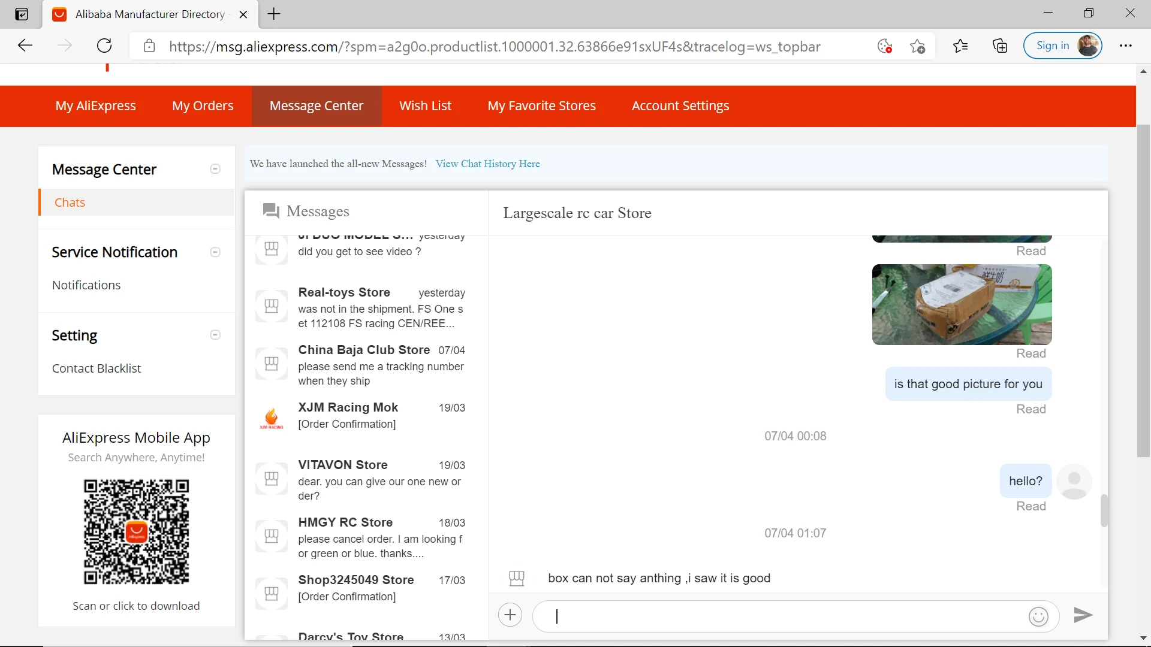Click the plus attachment icon

(x=510, y=615)
